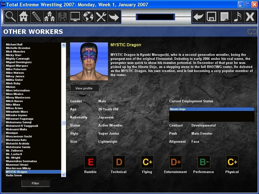Open the pencil editor icon
Image resolution: width=259 pixels, height=194 pixels.
(x=36, y=17)
